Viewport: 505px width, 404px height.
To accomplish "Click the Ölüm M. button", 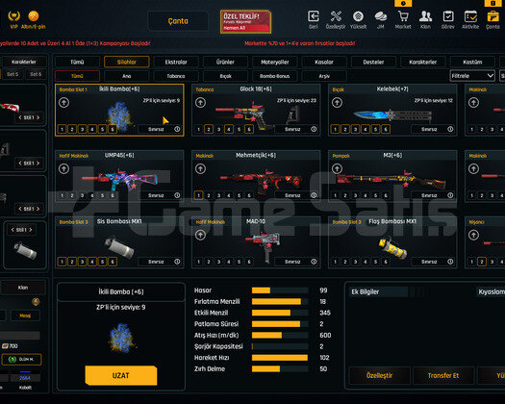I will pos(21,359).
